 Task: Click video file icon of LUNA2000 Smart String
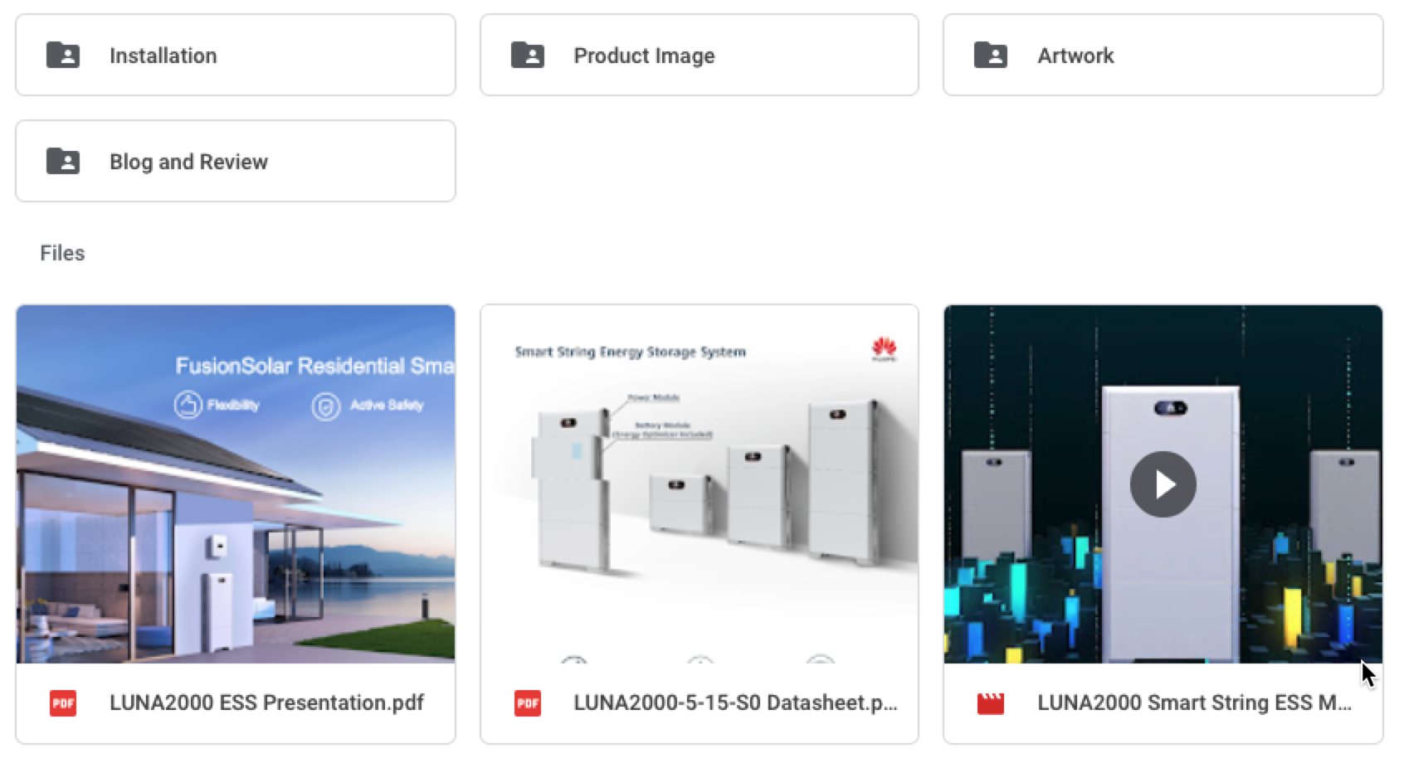pos(991,703)
